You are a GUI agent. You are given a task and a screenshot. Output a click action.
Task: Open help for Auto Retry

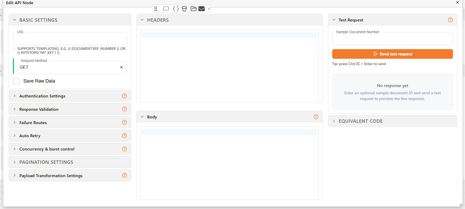point(124,136)
